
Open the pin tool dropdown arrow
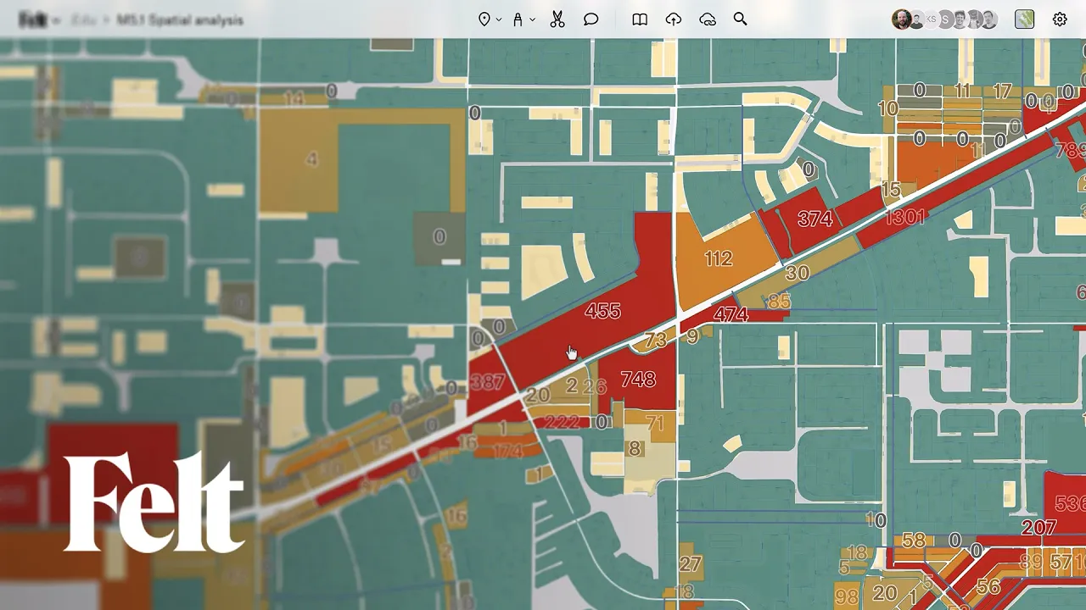click(x=499, y=19)
